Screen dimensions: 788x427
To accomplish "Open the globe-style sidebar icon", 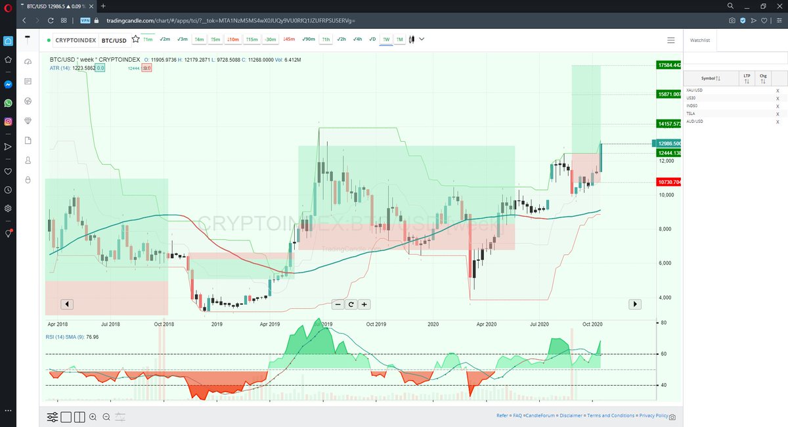I will [x=28, y=101].
